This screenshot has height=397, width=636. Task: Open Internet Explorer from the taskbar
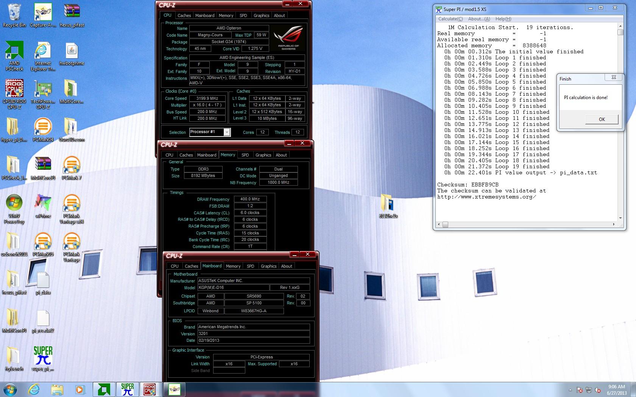[x=34, y=389]
